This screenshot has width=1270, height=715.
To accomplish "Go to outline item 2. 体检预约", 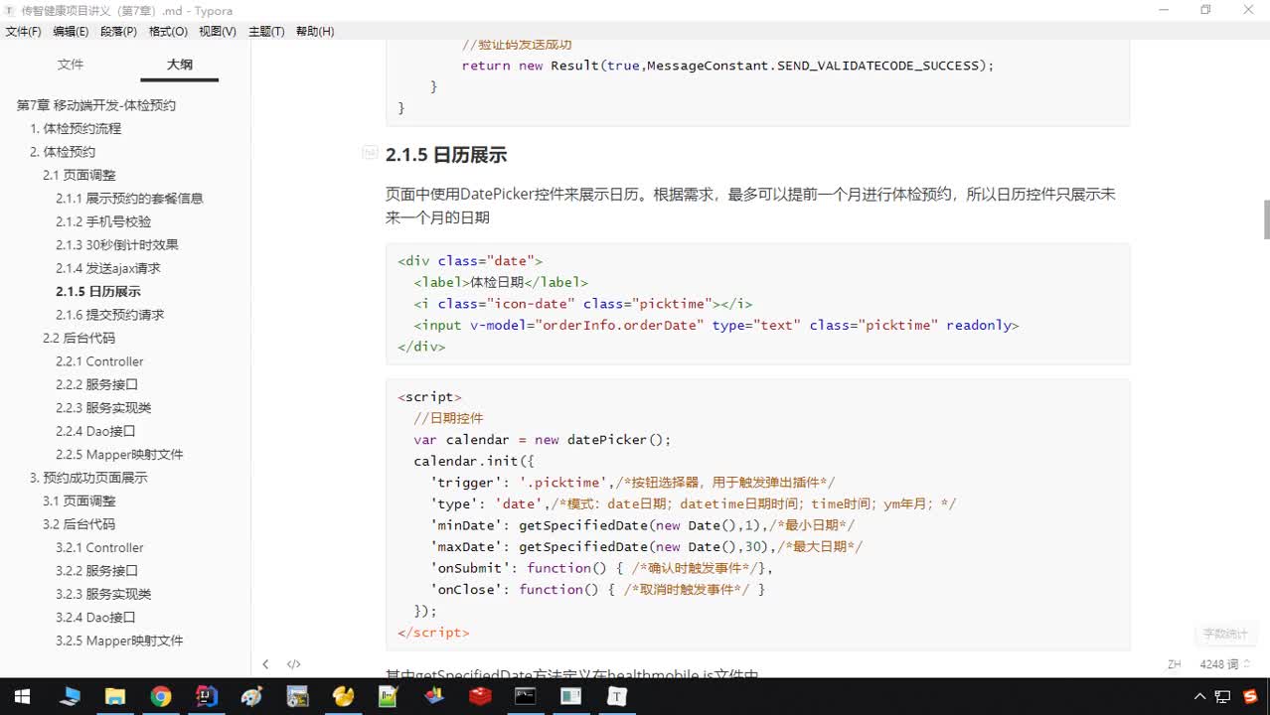I will coord(63,152).
